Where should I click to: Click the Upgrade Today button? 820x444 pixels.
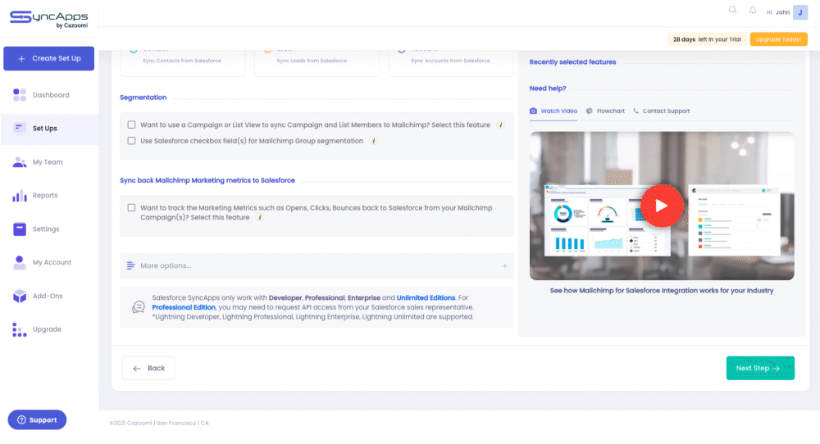click(778, 39)
